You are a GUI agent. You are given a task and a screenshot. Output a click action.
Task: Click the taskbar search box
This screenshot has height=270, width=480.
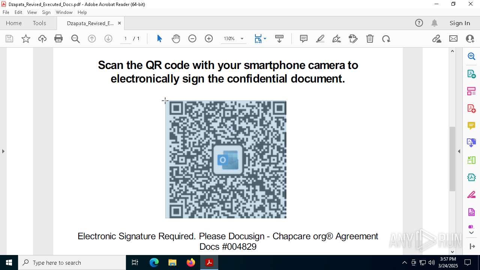point(72,262)
